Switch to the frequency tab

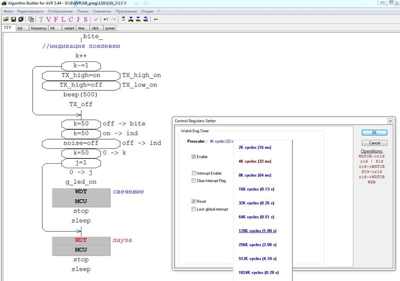click(x=38, y=28)
